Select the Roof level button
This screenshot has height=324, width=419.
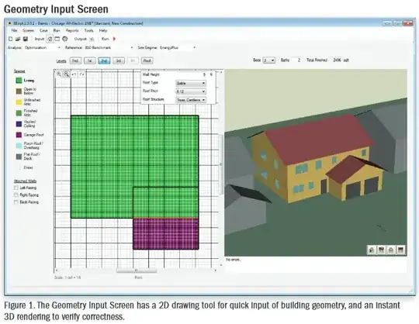(147, 60)
